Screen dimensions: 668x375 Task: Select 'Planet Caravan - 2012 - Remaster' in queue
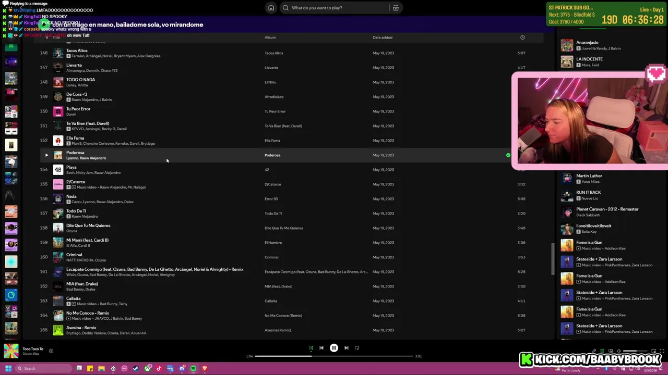tap(607, 209)
